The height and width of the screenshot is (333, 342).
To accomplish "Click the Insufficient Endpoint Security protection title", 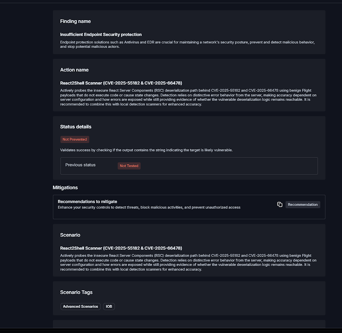I will point(101,35).
